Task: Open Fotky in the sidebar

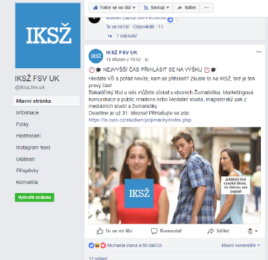Action: point(22,124)
